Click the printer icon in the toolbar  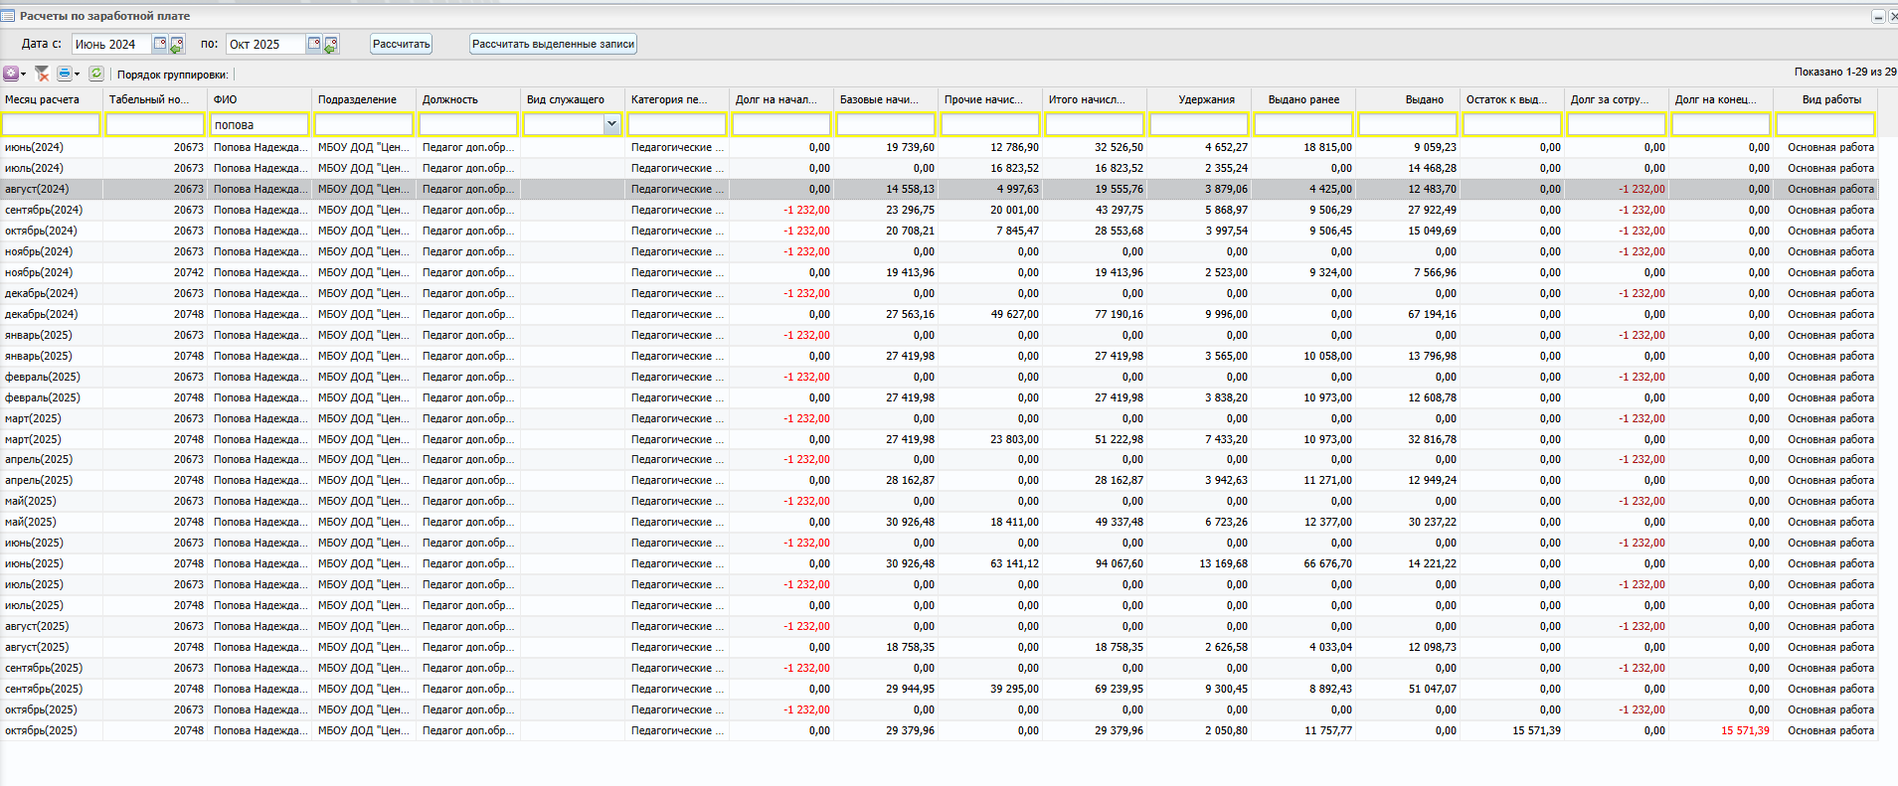point(65,74)
